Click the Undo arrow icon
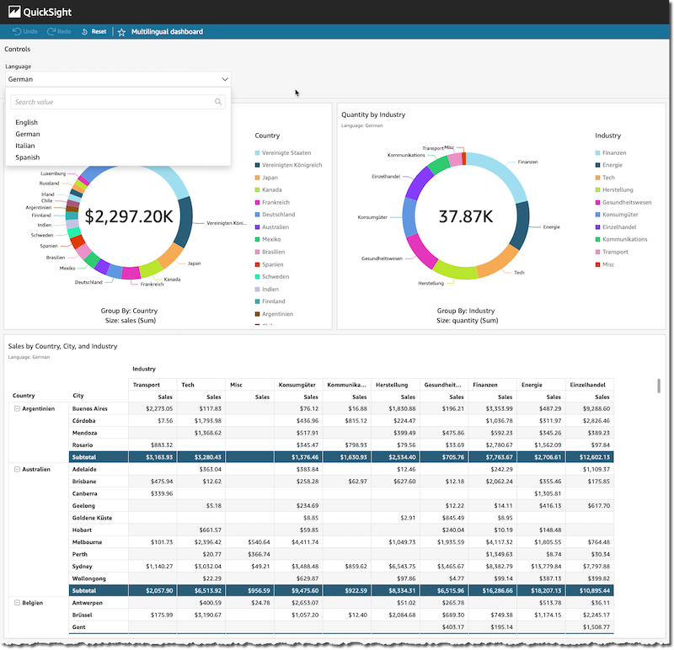The height and width of the screenshot is (650, 674). [x=17, y=32]
